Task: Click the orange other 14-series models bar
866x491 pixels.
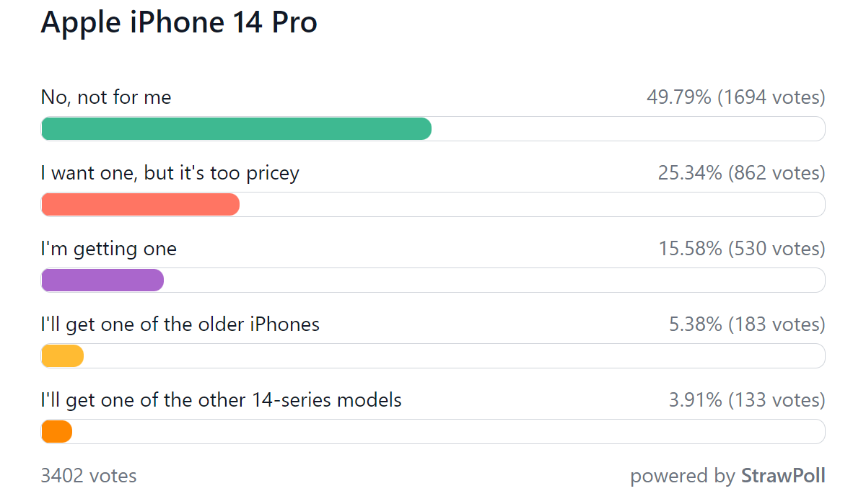Action: (x=56, y=432)
